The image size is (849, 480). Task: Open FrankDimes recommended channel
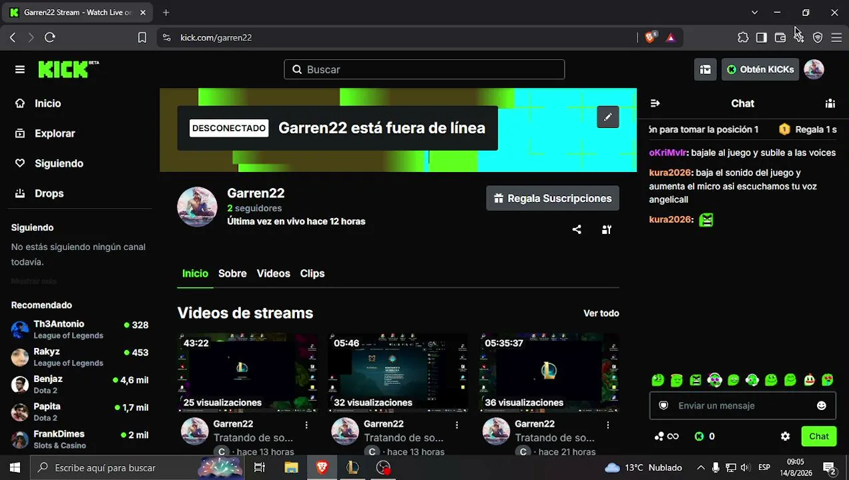[x=80, y=439]
